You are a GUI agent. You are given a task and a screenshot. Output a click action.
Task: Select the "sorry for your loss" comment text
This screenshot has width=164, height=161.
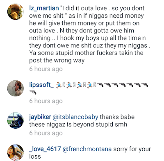coord(90,153)
